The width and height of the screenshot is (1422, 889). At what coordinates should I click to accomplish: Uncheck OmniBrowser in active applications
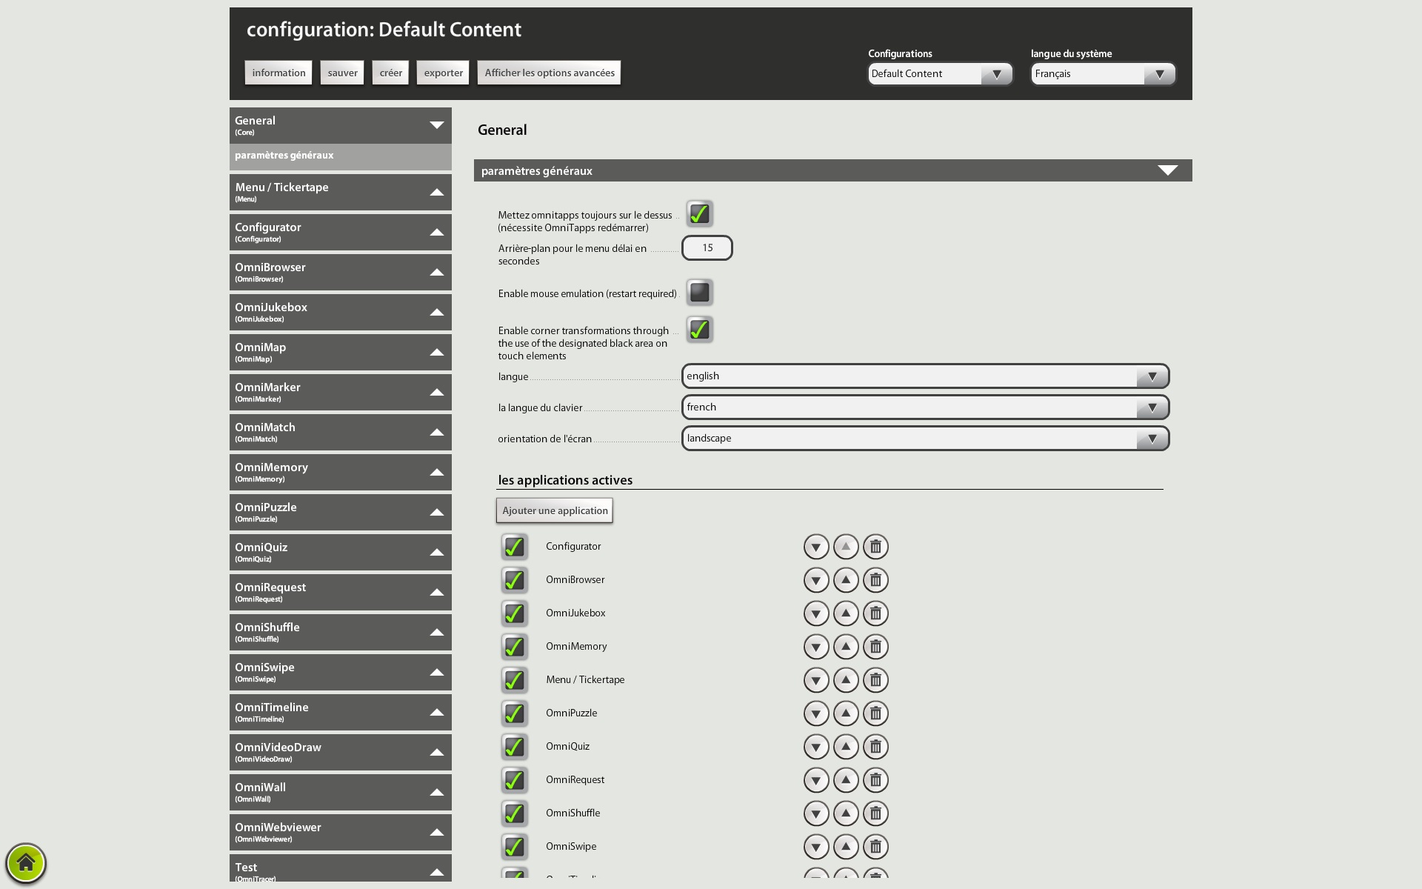[514, 581]
